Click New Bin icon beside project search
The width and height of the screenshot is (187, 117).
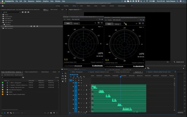click(x=23, y=77)
